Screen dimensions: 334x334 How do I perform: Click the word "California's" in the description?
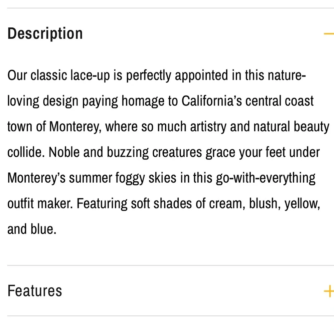click(212, 101)
